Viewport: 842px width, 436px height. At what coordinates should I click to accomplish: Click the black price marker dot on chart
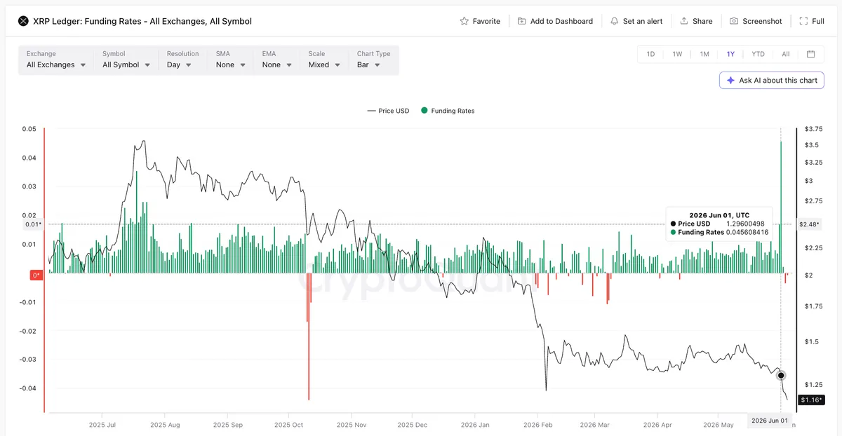(x=781, y=376)
